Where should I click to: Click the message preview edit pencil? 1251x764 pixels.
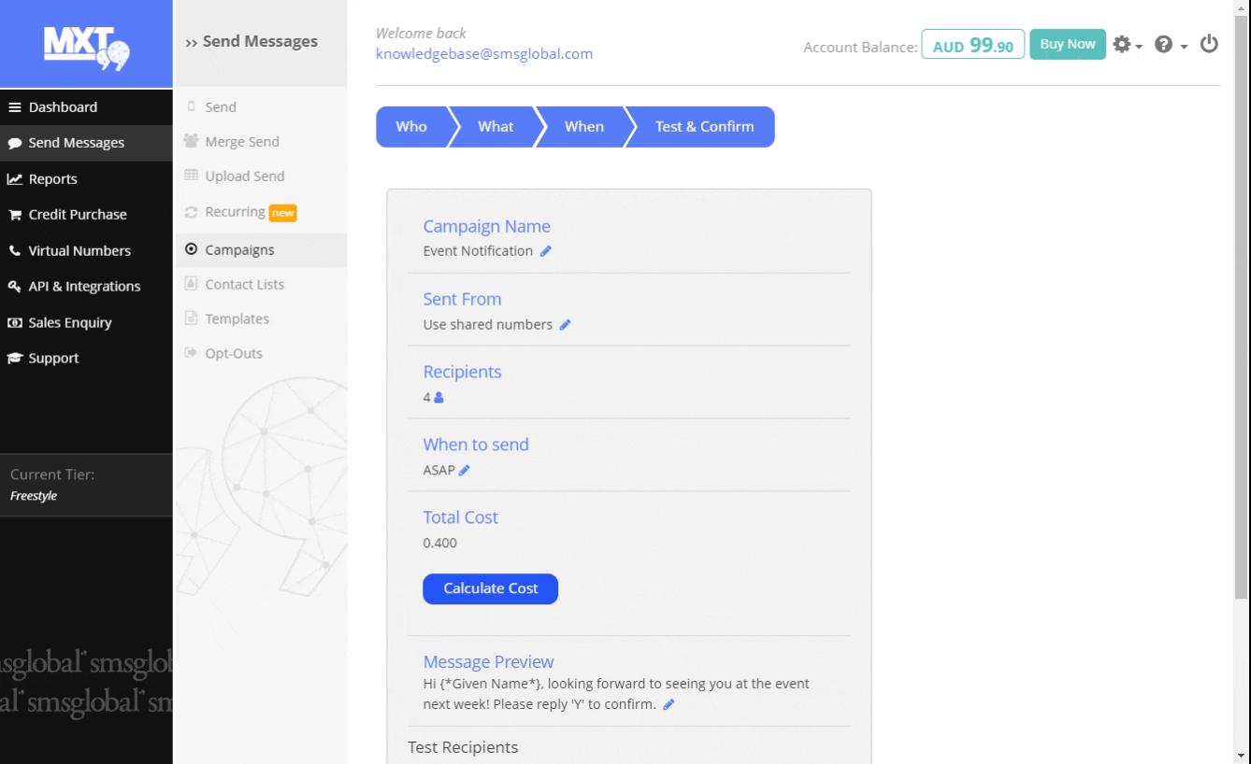pos(669,705)
